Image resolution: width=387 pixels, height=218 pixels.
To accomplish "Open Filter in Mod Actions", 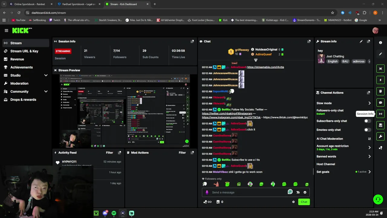I will click(182, 153).
